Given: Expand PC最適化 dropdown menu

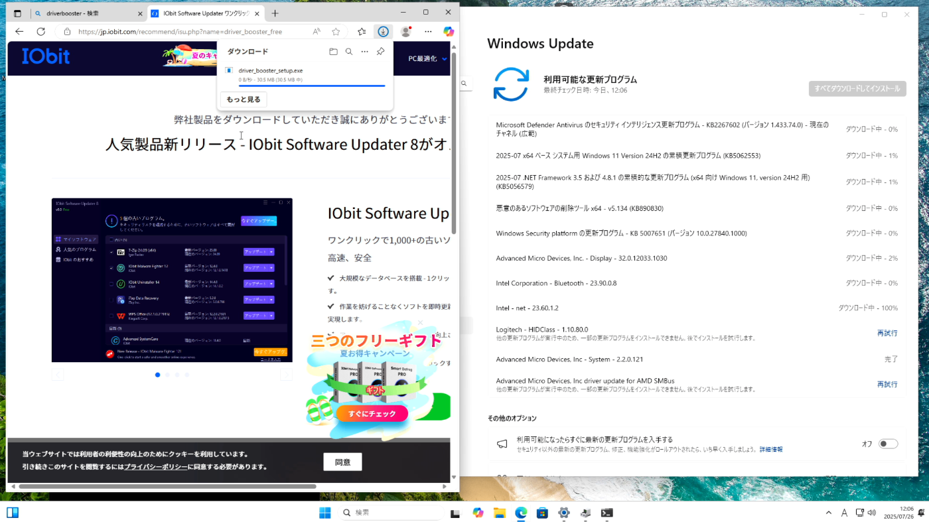Looking at the screenshot, I should pyautogui.click(x=427, y=58).
